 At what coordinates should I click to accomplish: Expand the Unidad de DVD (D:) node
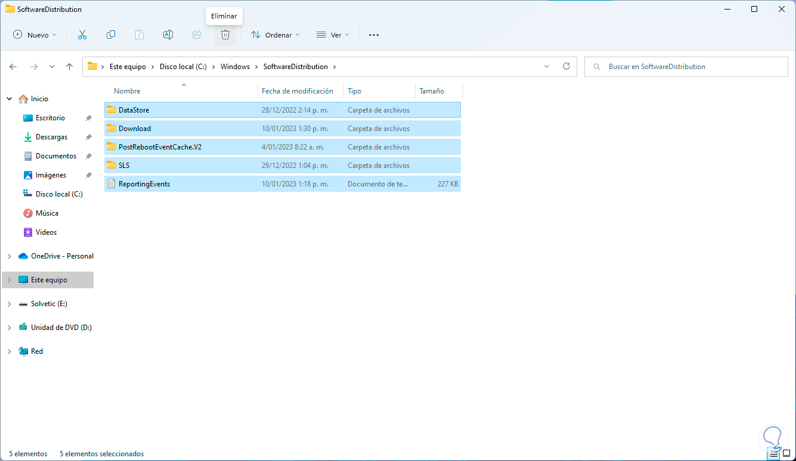click(9, 328)
